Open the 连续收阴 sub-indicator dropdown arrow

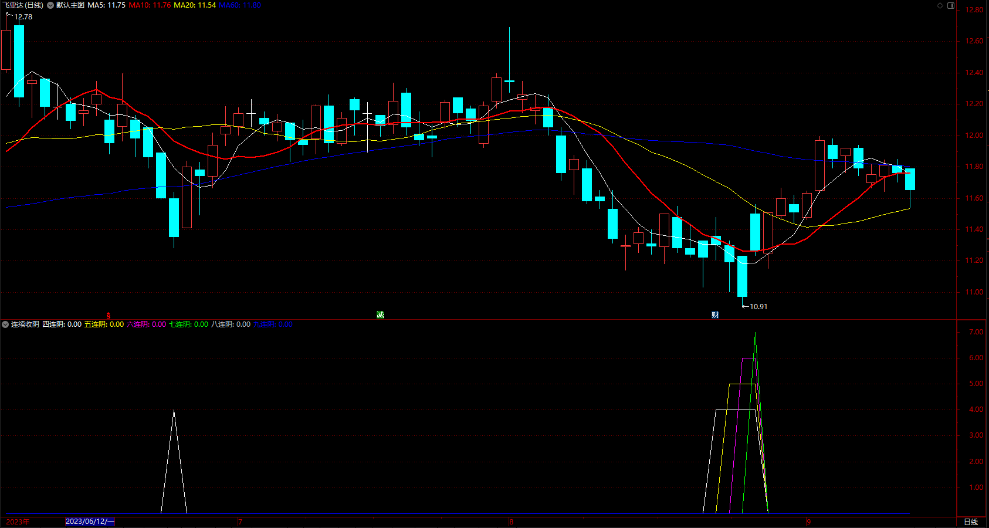[x=5, y=324]
